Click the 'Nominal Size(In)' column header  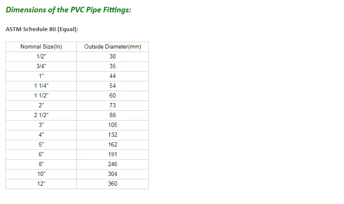coord(41,47)
